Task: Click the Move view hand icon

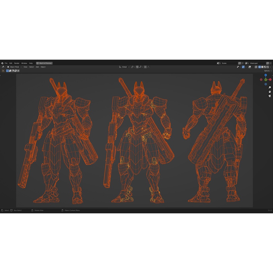Action: pyautogui.click(x=270, y=92)
